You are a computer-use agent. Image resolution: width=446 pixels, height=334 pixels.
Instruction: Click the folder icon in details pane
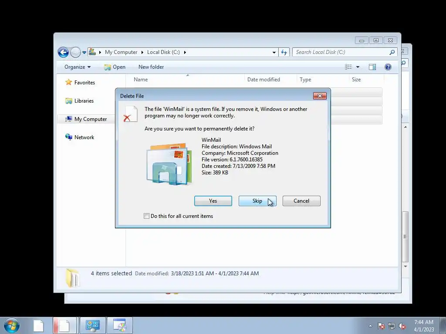pyautogui.click(x=72, y=277)
